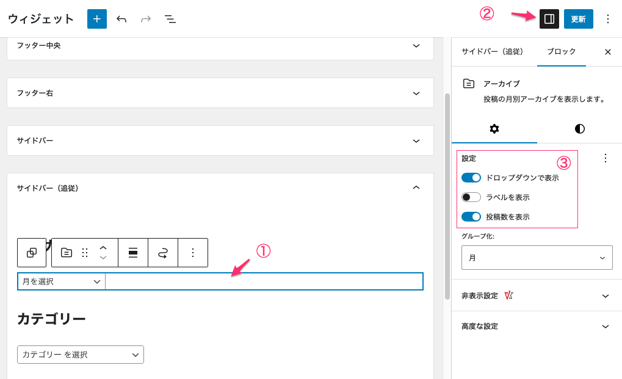
Task: Select the ブロック tab
Action: coord(561,52)
